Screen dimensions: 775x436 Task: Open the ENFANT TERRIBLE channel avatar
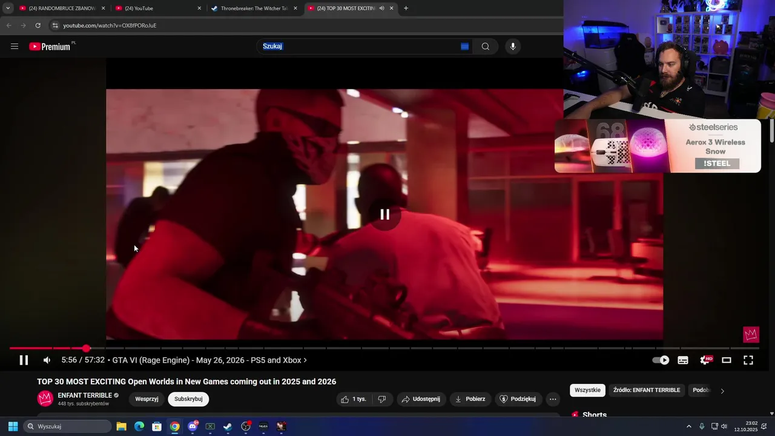pyautogui.click(x=45, y=398)
